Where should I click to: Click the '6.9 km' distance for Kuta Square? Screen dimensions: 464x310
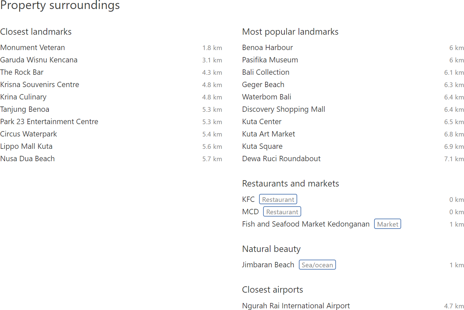click(454, 147)
